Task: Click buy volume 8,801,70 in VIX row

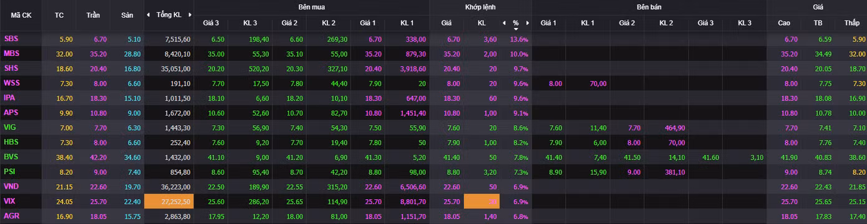Action: 413,202
